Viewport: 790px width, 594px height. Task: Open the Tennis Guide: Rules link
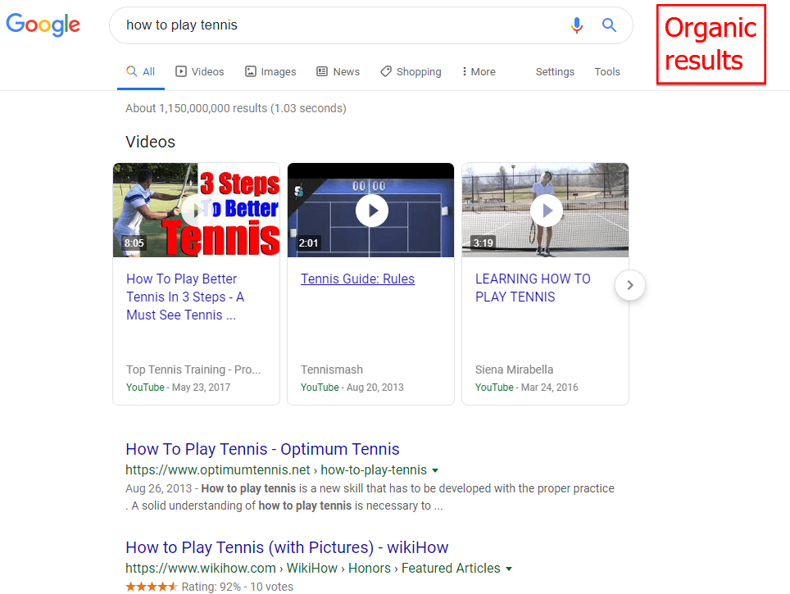pyautogui.click(x=358, y=279)
